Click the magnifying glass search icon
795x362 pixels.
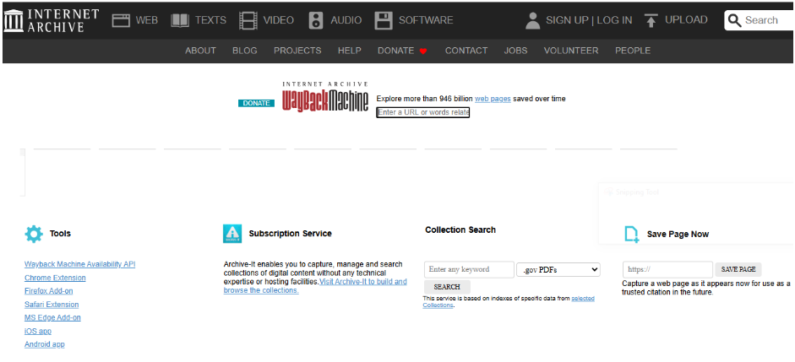tap(735, 20)
